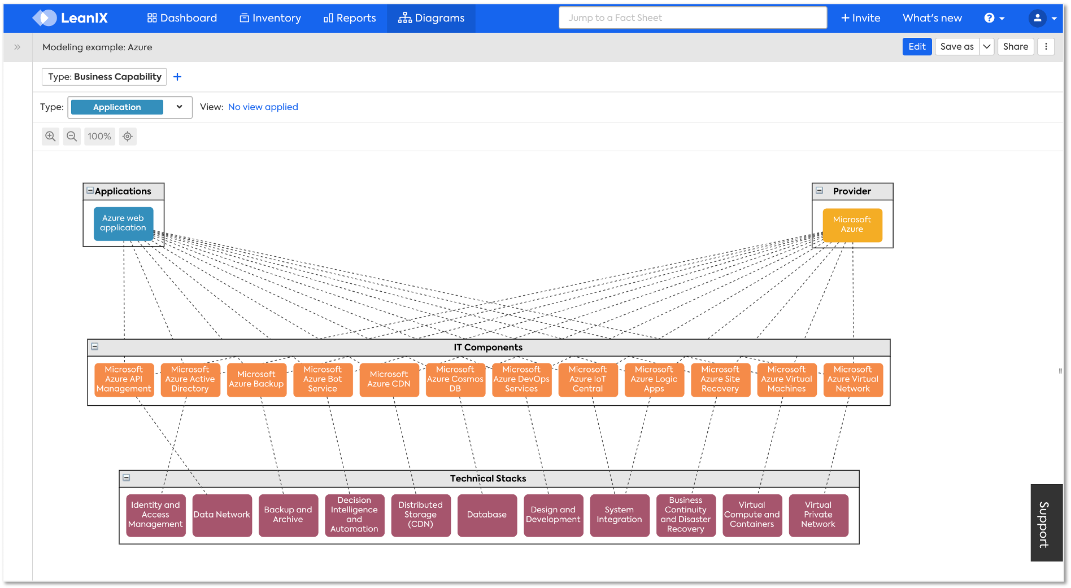Select Decision Intelligence and Automation node

click(x=354, y=515)
